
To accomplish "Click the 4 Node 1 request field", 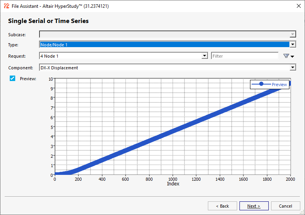I will tap(120, 56).
